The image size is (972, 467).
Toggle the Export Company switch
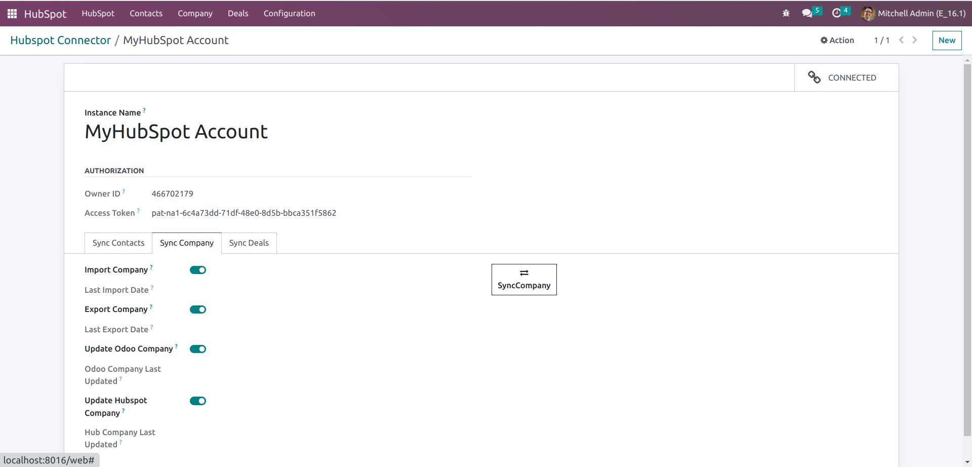click(x=198, y=309)
